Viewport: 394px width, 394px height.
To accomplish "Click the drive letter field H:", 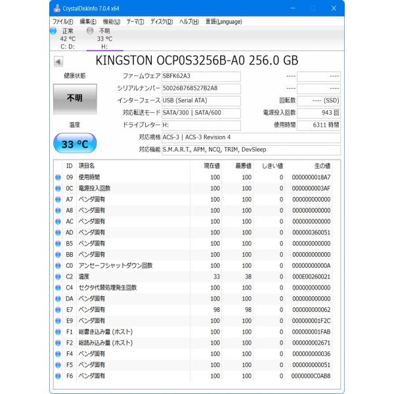I will pyautogui.click(x=201, y=125).
